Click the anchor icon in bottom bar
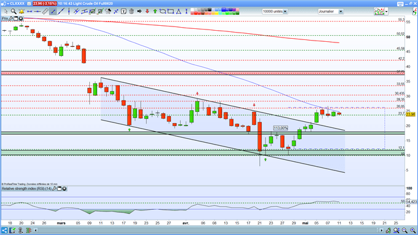Screen dimensions: 418x235 pos(20,230)
